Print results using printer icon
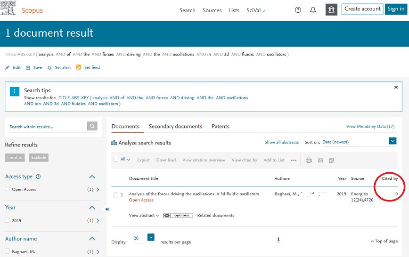 pyautogui.click(x=309, y=160)
